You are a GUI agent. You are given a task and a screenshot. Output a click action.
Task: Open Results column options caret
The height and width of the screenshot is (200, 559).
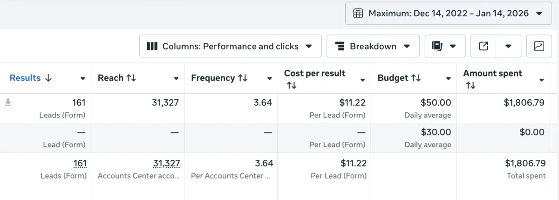[83, 79]
